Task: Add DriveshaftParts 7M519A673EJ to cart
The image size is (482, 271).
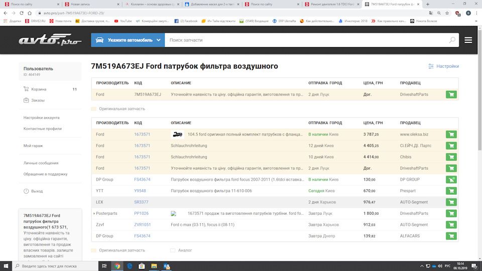Action: (x=451, y=95)
